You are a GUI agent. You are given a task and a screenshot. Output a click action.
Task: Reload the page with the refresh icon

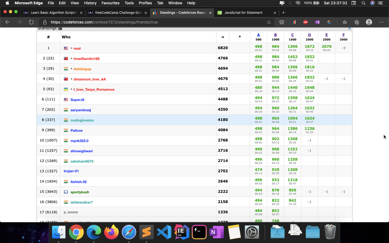tap(31, 22)
